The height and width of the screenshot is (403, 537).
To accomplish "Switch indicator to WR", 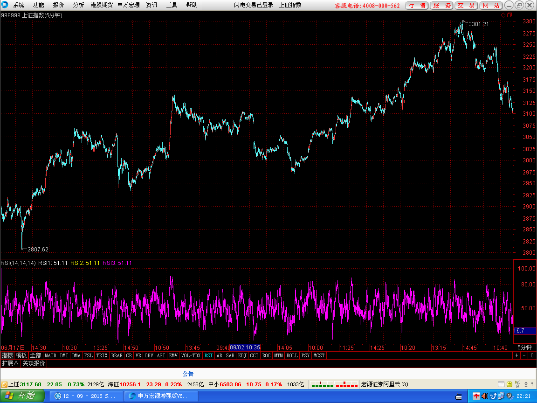I will coord(220,355).
